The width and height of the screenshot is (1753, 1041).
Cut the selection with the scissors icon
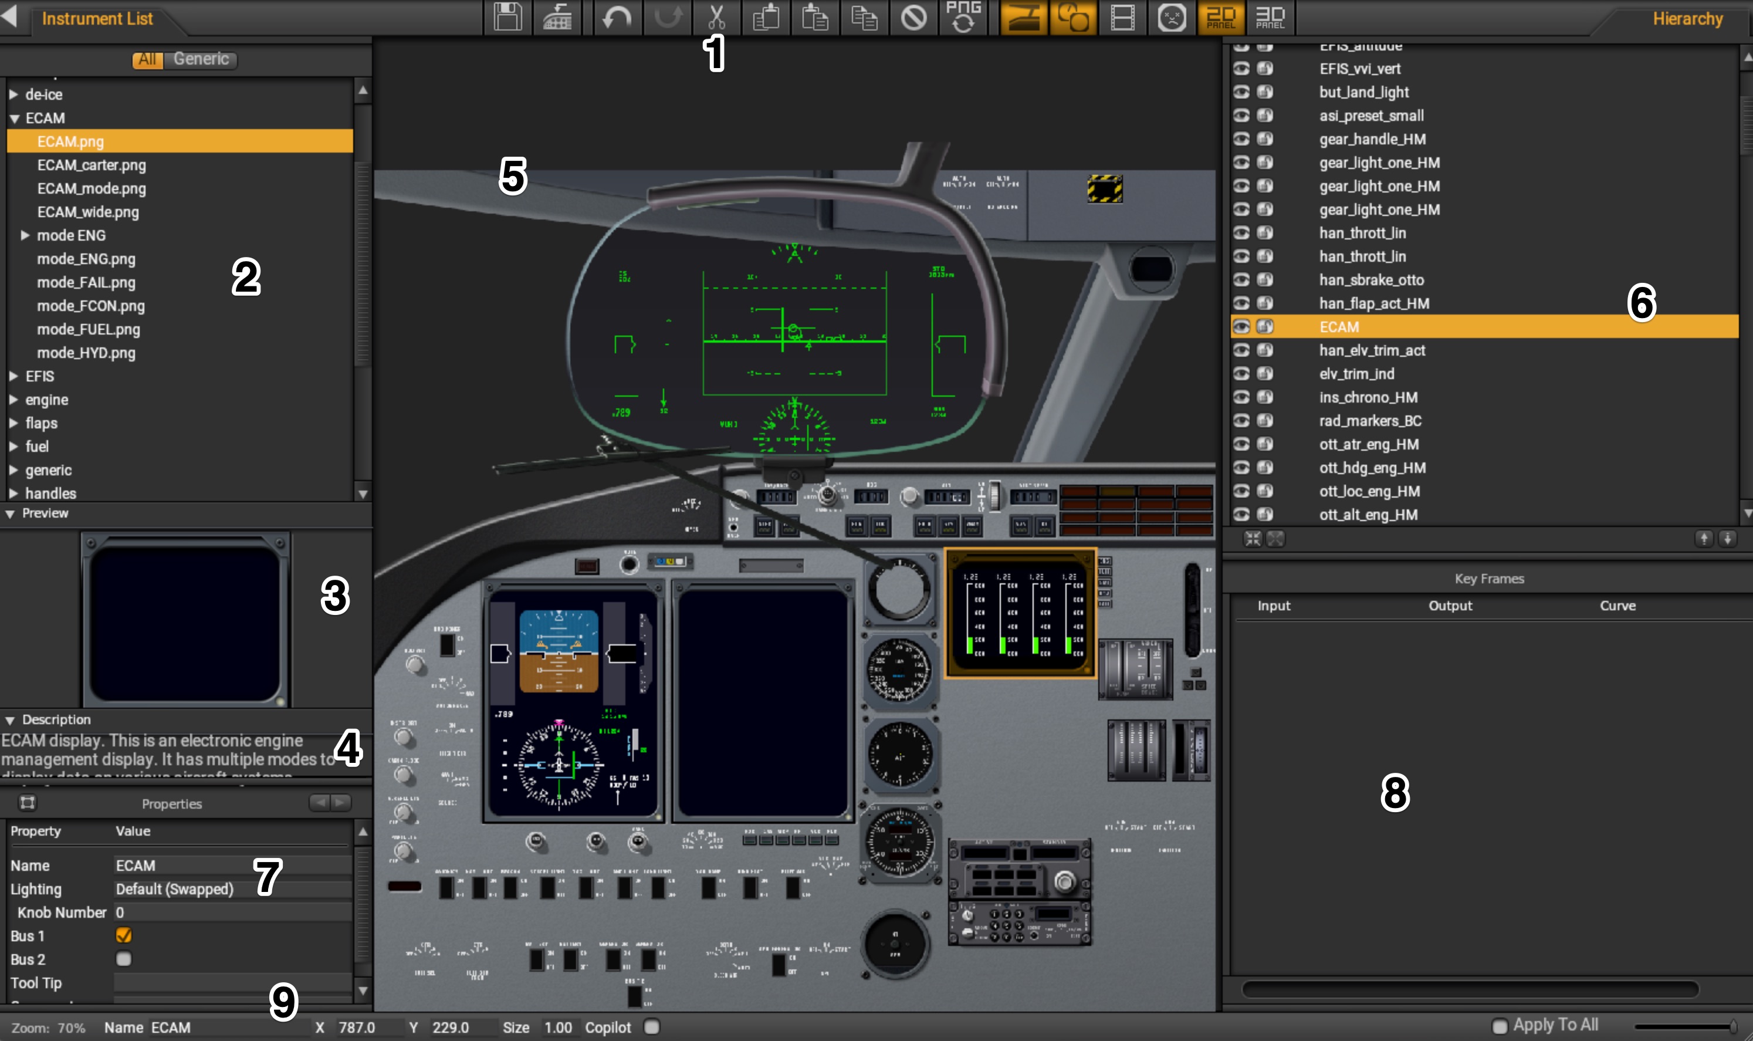point(716,18)
